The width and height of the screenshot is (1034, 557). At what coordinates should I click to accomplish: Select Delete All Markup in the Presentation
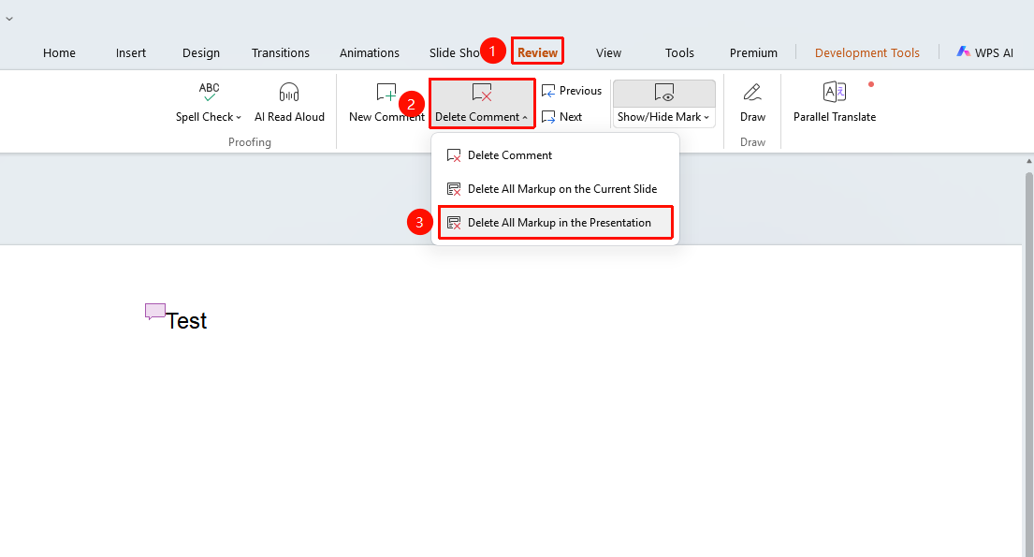[x=555, y=223]
